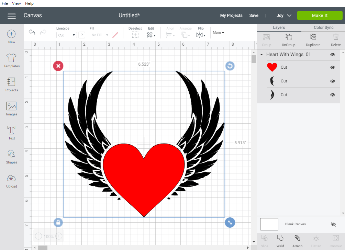345x250 pixels.
Task: Click the Blank Canvas color swatch
Action: click(269, 224)
